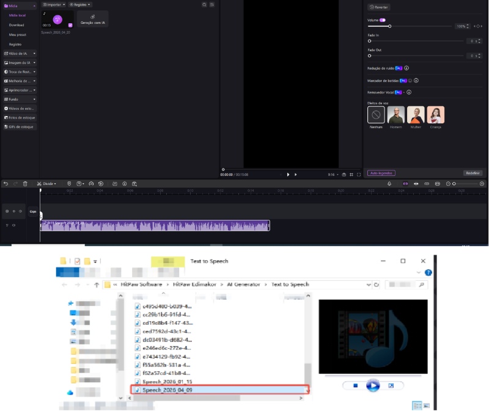489x414 pixels.
Task: Click the Auto-legendas button
Action: point(381,173)
